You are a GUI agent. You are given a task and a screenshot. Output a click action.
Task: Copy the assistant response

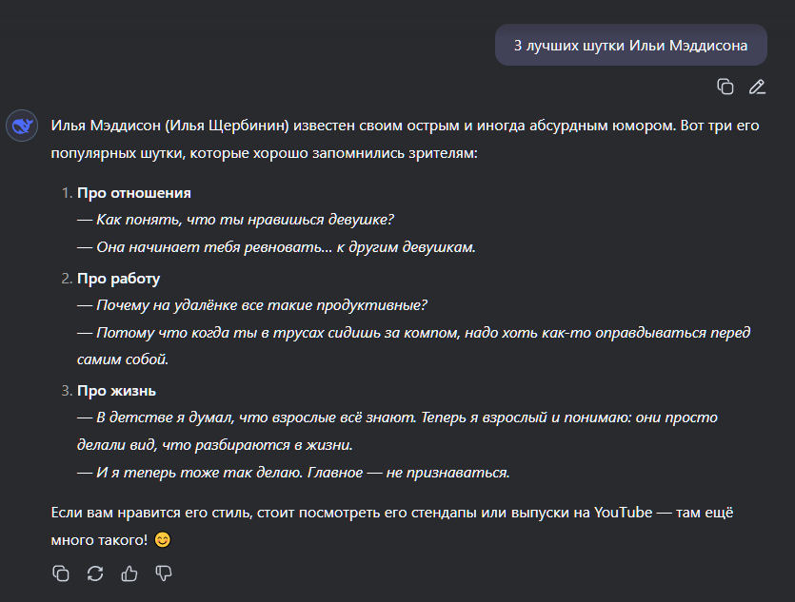tap(61, 573)
